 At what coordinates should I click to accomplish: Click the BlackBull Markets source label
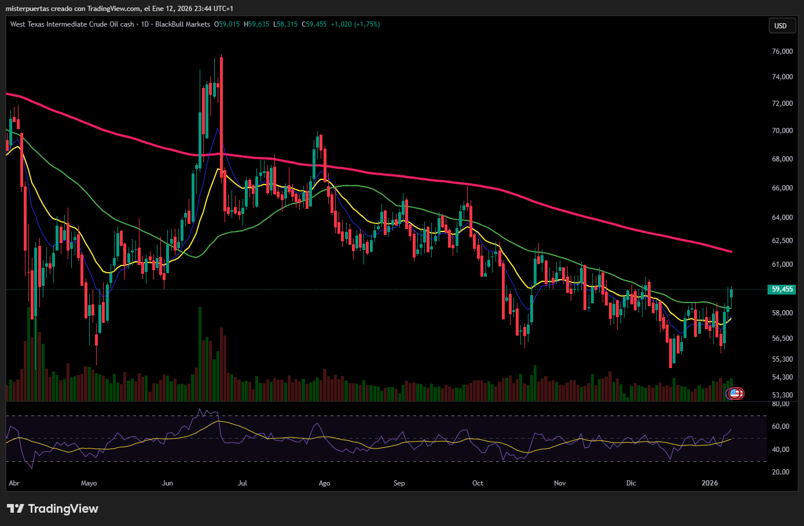[x=182, y=24]
